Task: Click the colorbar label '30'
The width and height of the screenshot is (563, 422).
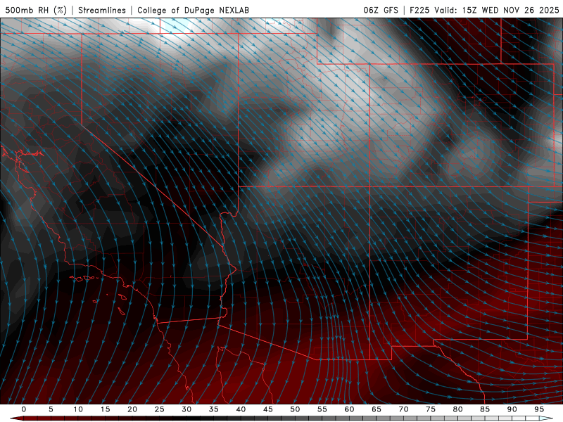Action: pyautogui.click(x=186, y=409)
